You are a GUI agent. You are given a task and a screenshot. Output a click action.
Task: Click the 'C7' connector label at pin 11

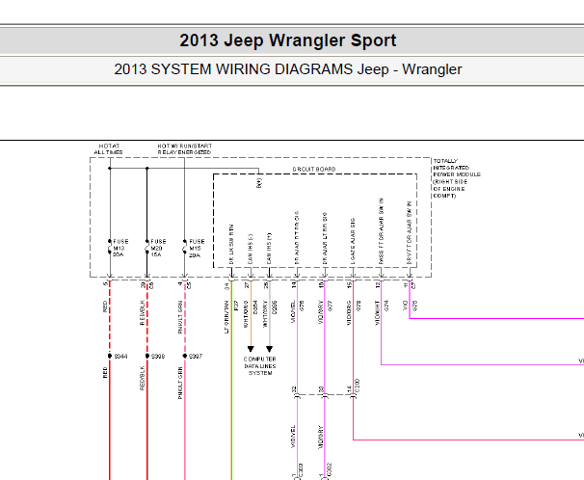(413, 285)
